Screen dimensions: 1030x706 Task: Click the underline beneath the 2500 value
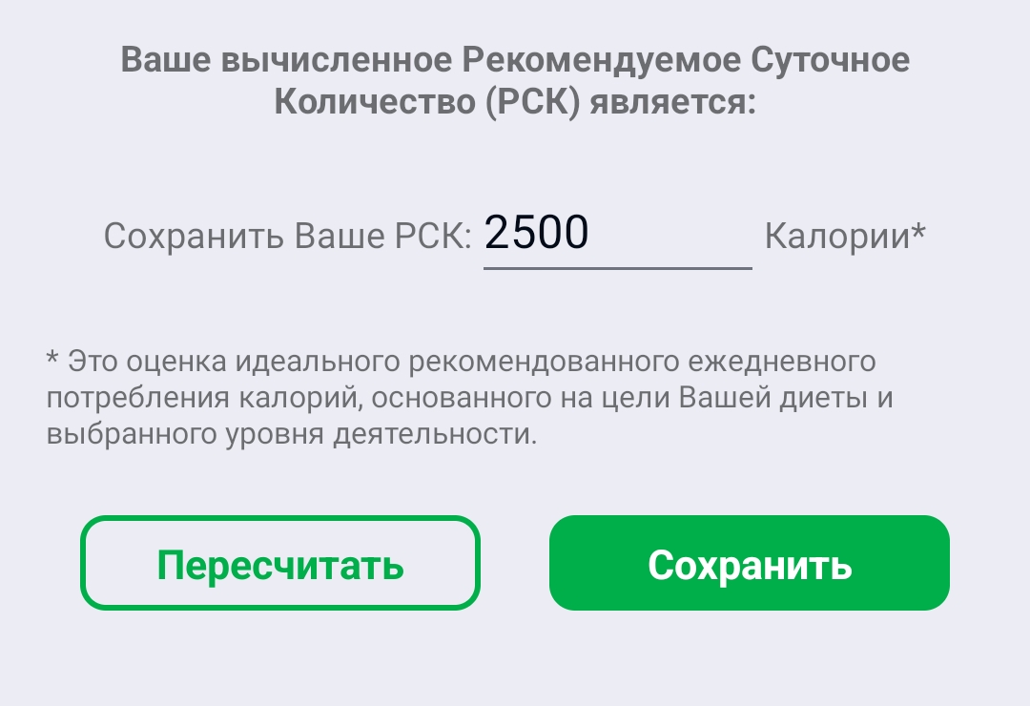(617, 268)
